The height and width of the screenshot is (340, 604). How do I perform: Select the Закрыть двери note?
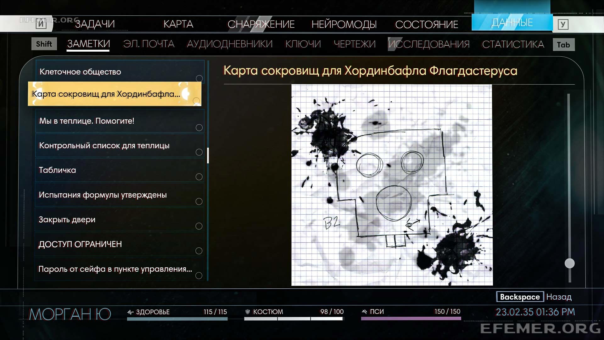[120, 219]
